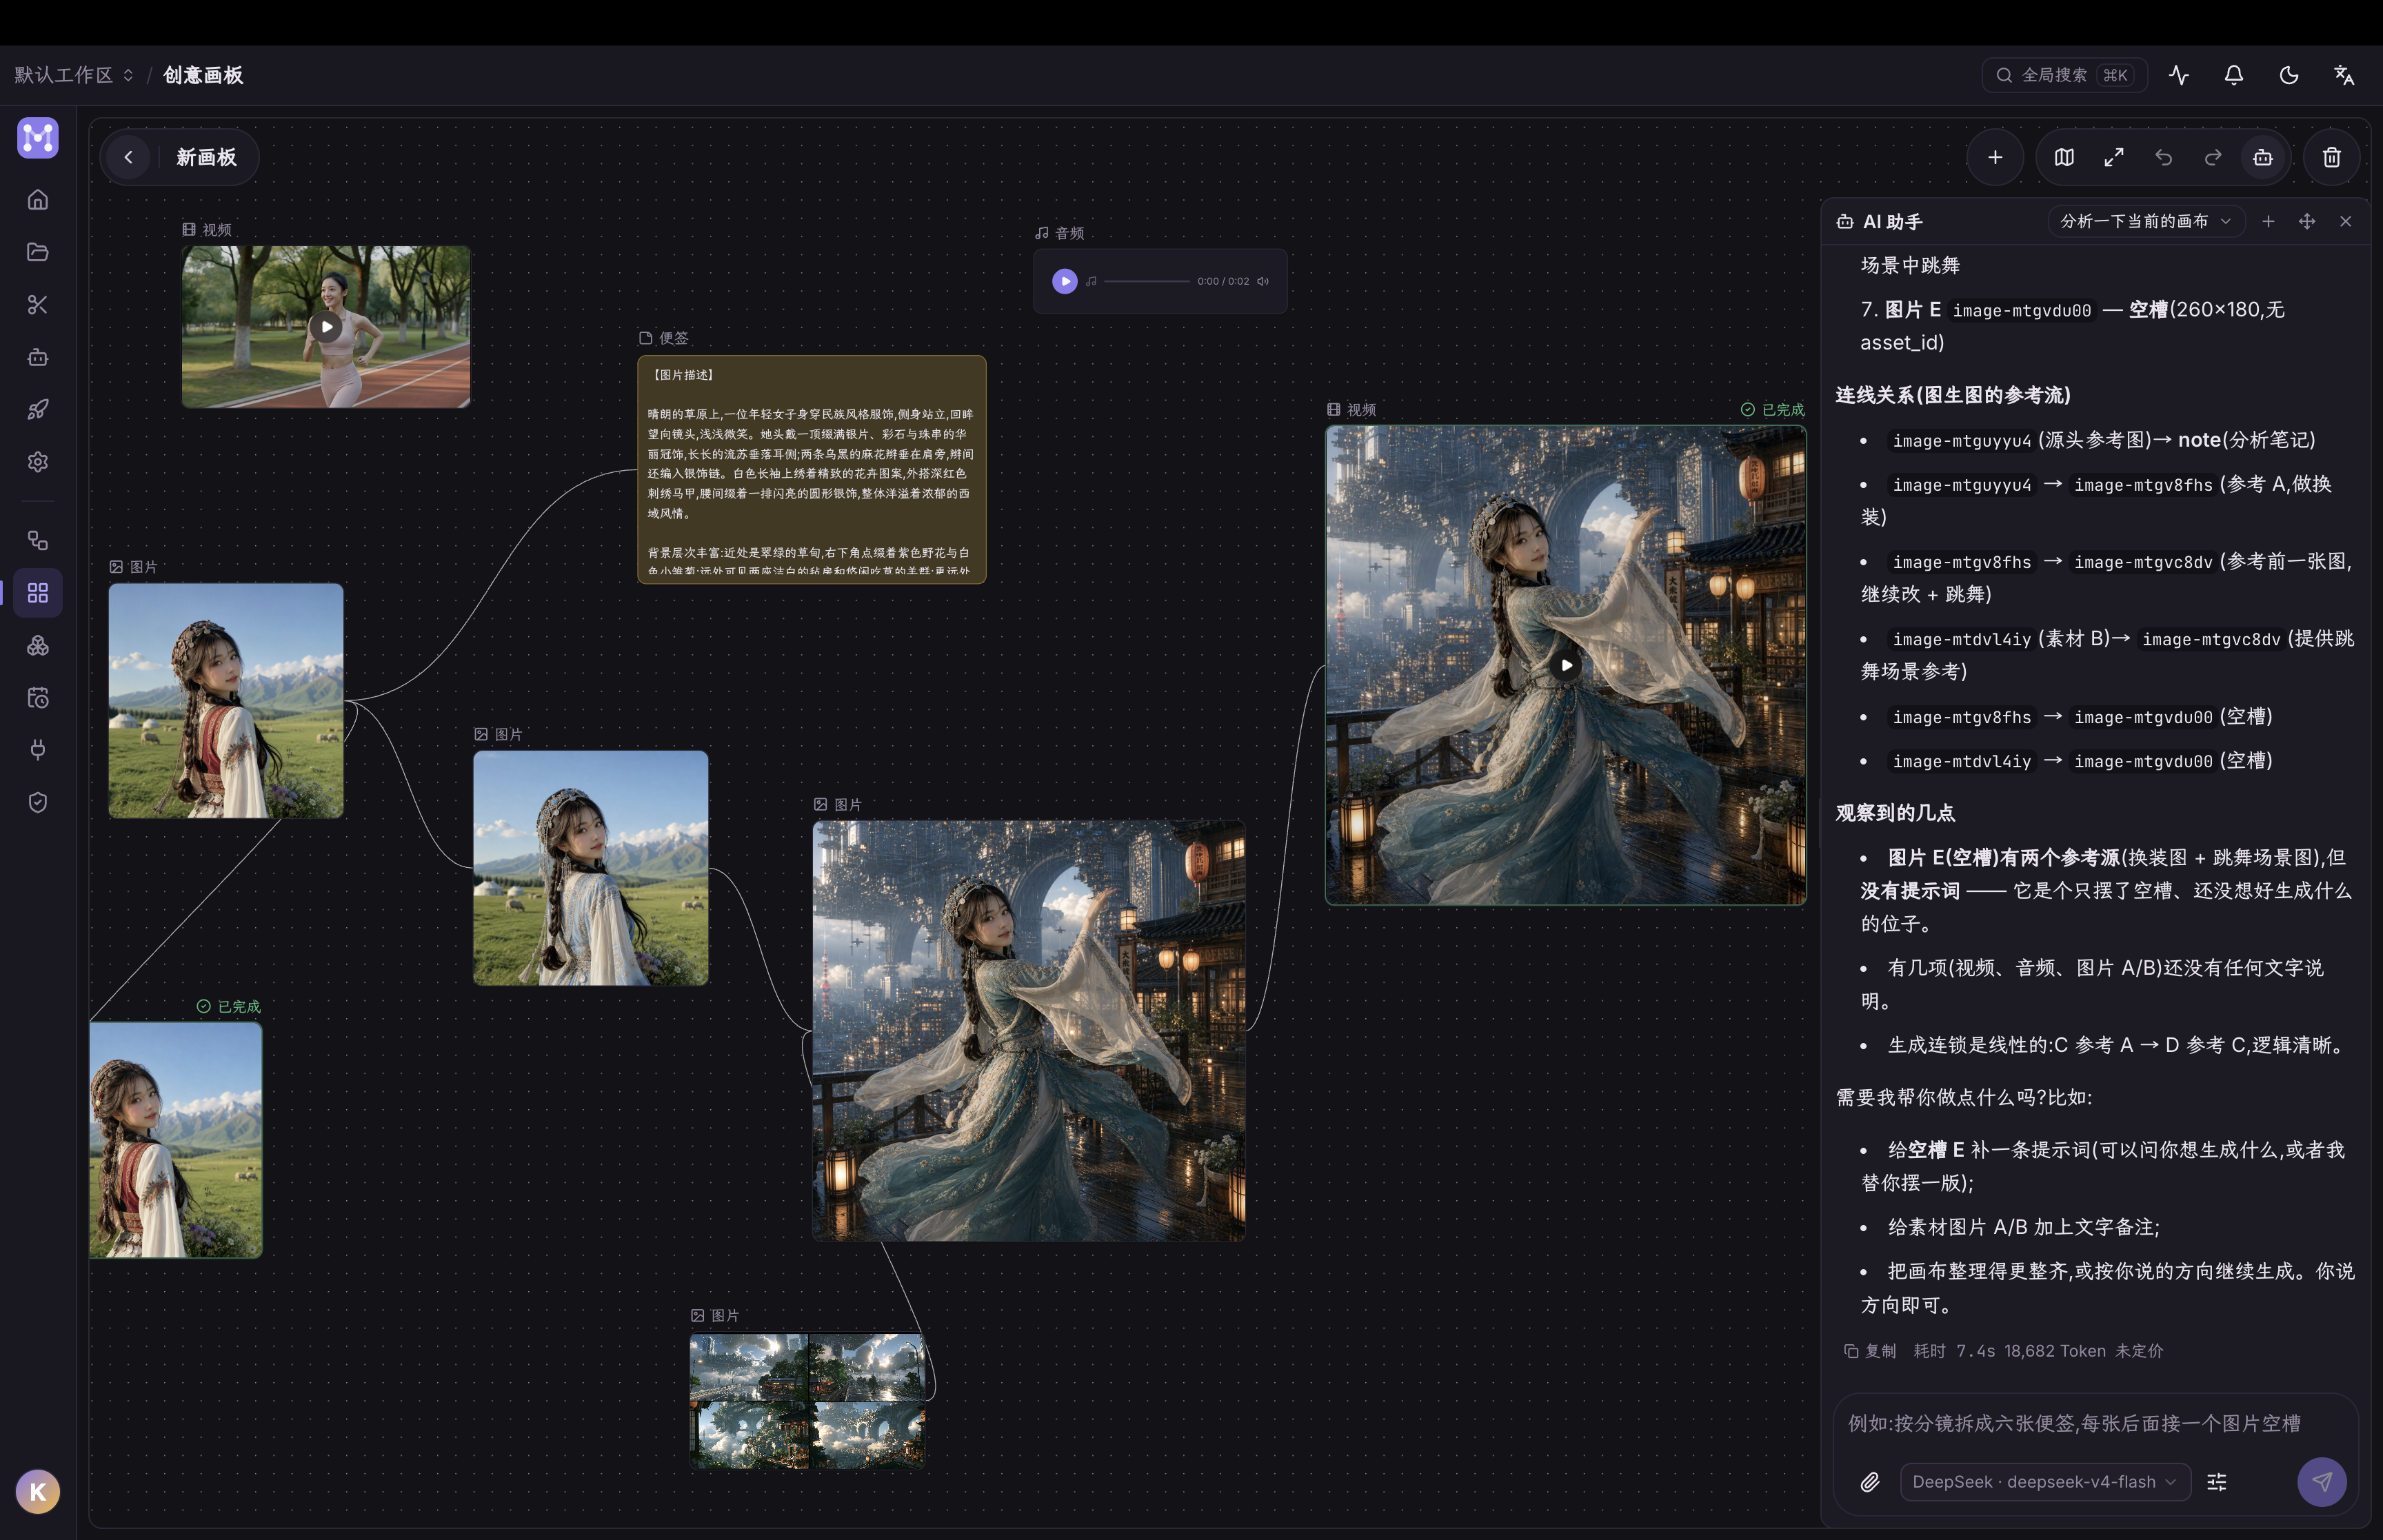Go back with the arrow beside 新画板

coord(128,157)
